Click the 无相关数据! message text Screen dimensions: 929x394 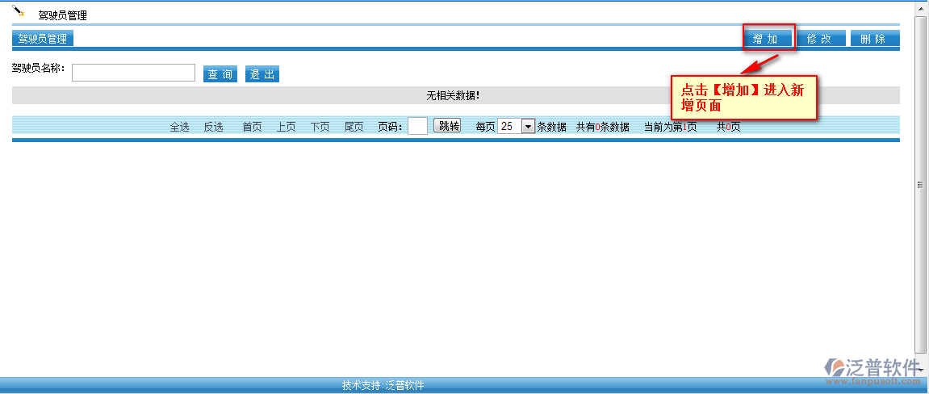pyautogui.click(x=454, y=95)
